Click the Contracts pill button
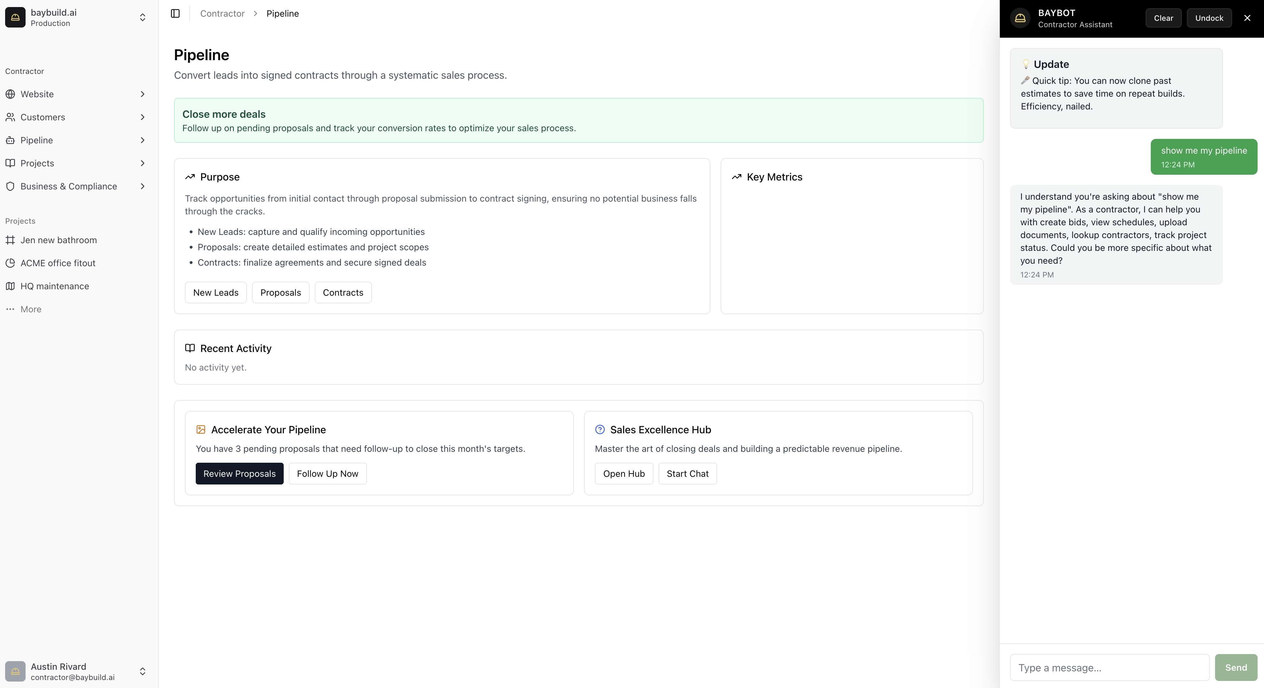 pos(343,292)
